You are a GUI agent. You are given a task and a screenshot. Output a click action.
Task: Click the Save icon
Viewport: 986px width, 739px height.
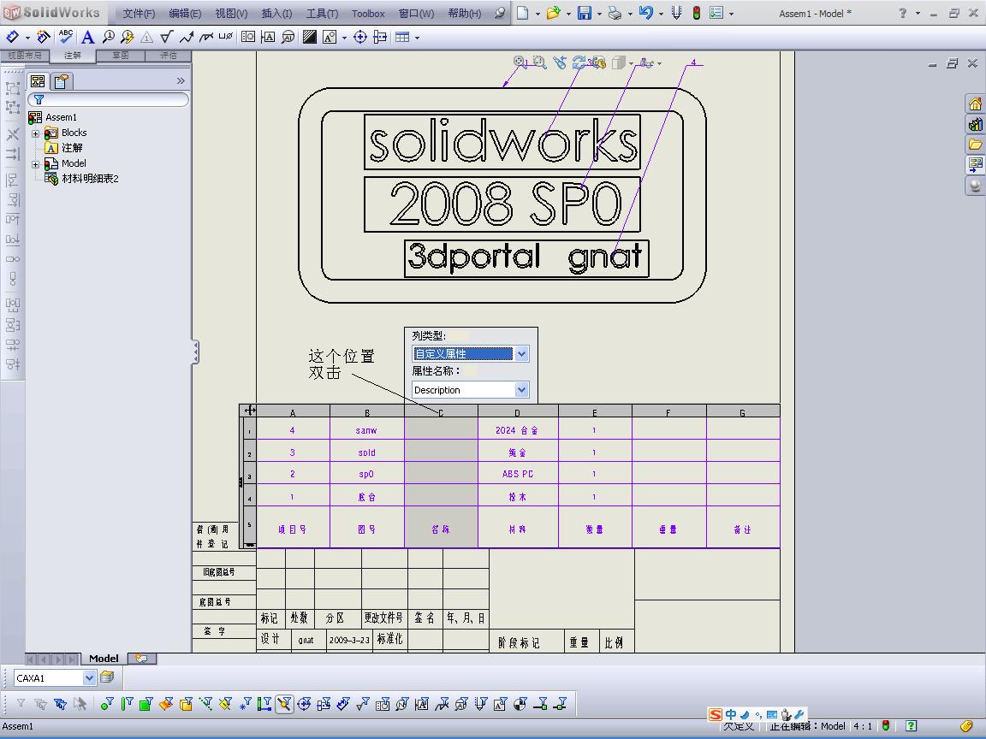click(585, 13)
